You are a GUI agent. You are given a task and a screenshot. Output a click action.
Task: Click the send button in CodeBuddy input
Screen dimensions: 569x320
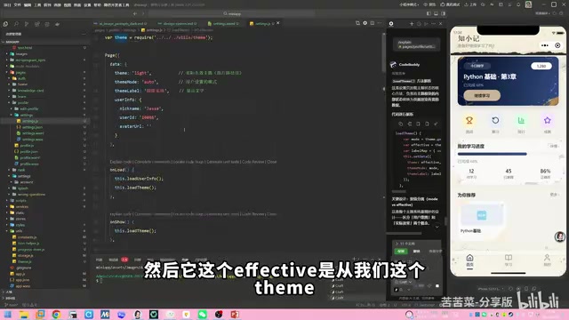437,286
